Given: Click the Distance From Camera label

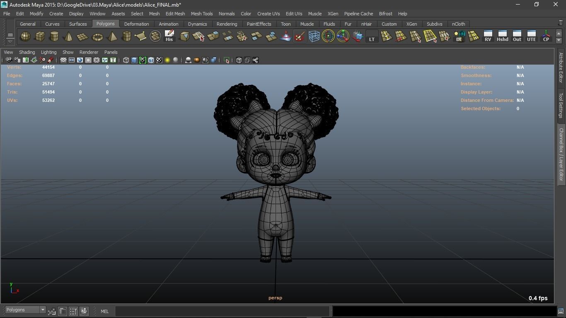Looking at the screenshot, I should pos(487,100).
